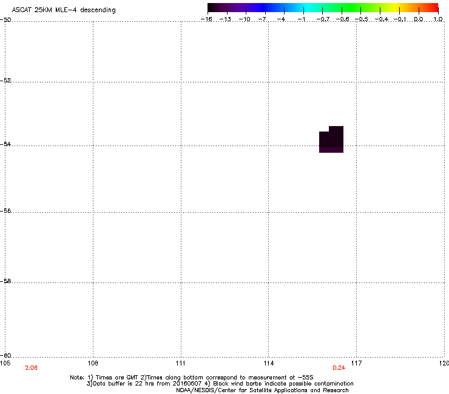The image size is (449, 394).
Task: Select the "-0.7" colorbar label
Action: click(323, 19)
